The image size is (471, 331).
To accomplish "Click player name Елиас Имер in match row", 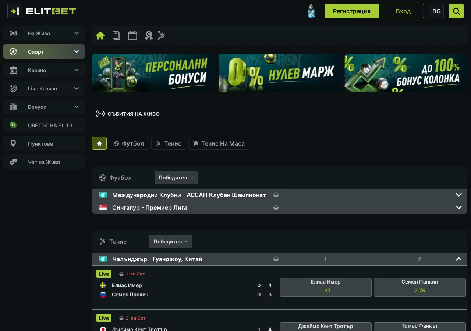I will click(127, 285).
